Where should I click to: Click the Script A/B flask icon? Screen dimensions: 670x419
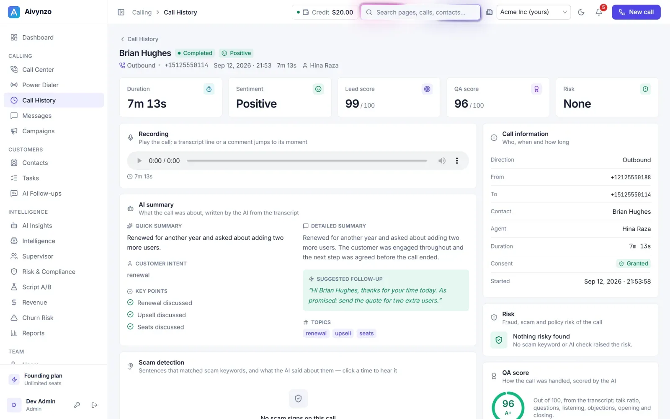pos(14,287)
